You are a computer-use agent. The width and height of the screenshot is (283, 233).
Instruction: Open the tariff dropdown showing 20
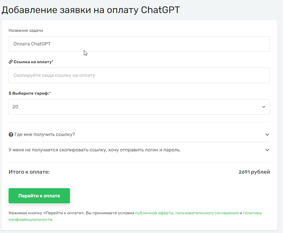(x=139, y=107)
